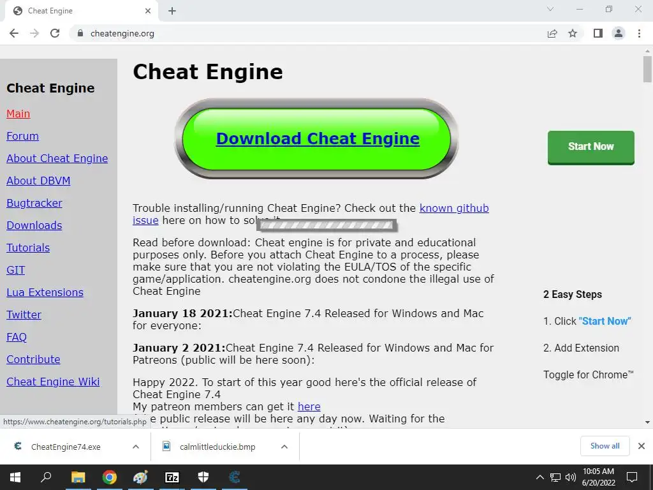Open the taskbar clock and date
Image resolution: width=653 pixels, height=490 pixels.
pyautogui.click(x=598, y=477)
